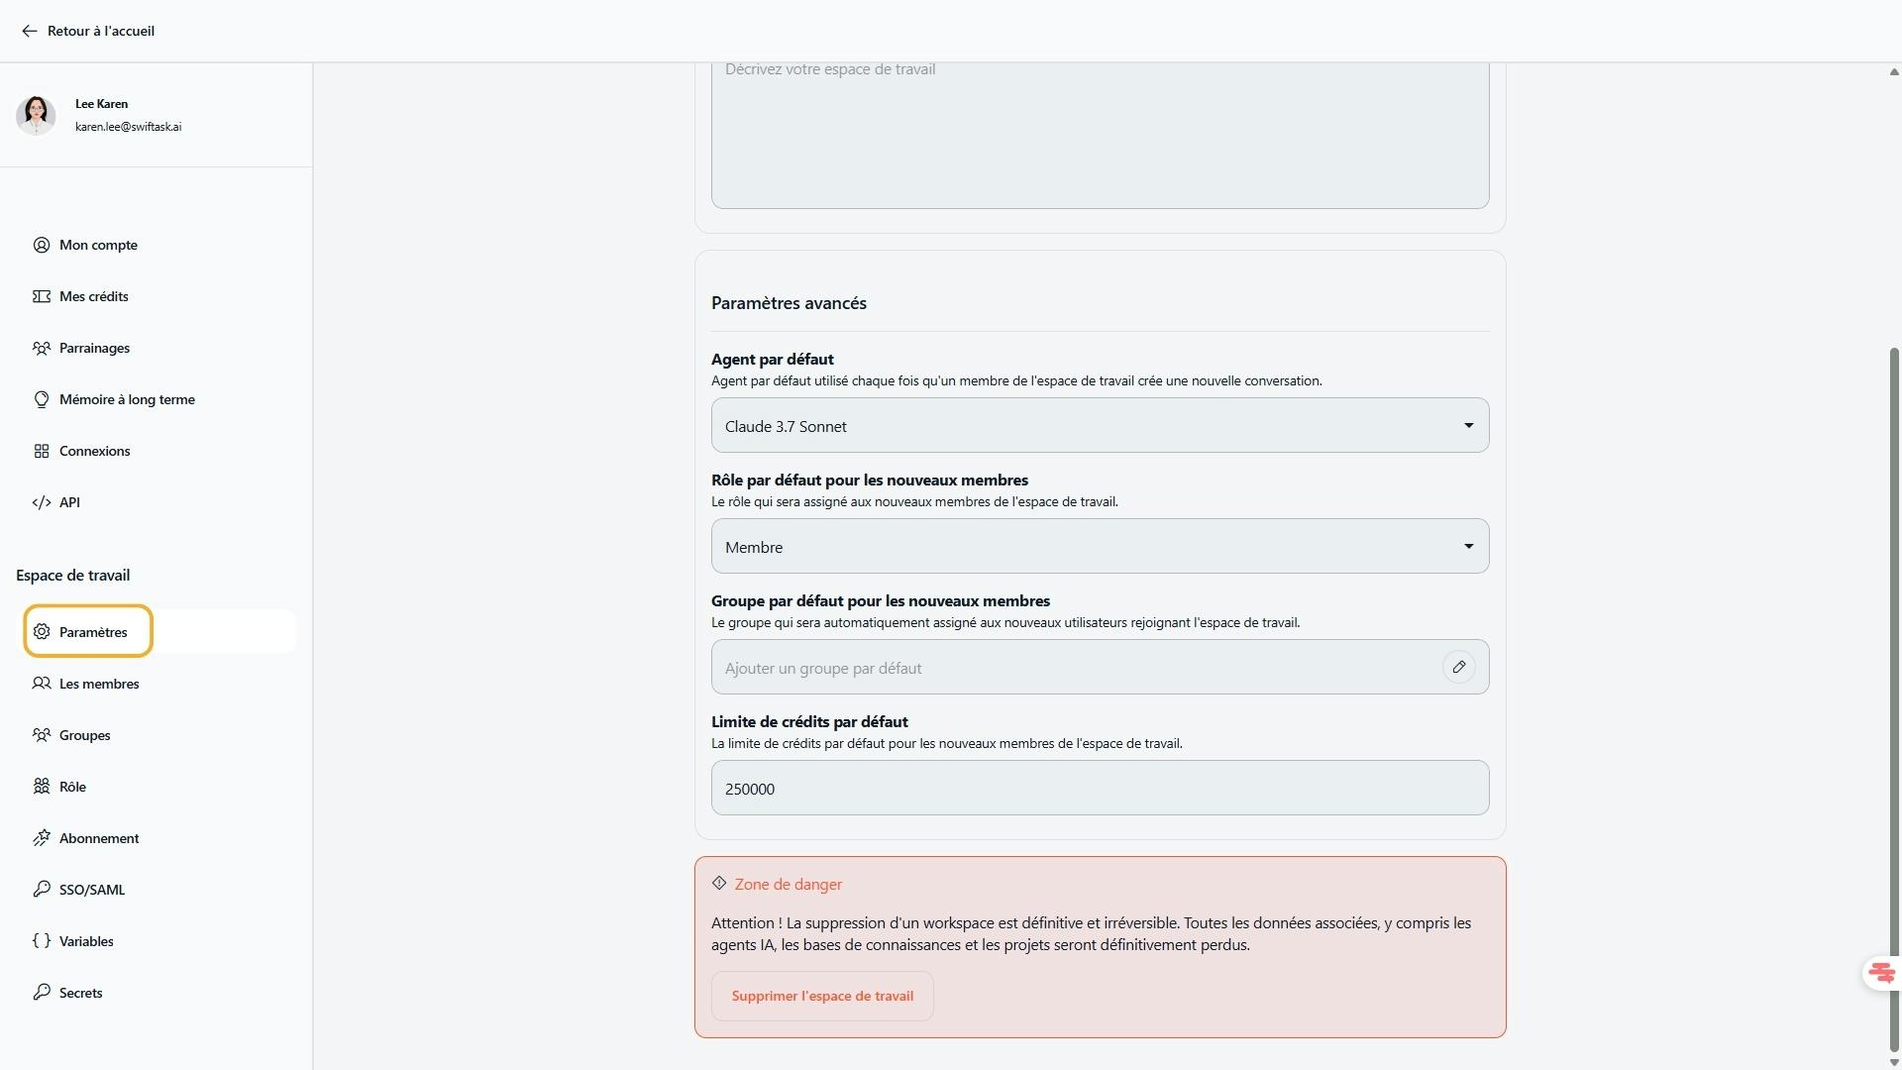Select Abonnement in the sidebar

tap(98, 838)
